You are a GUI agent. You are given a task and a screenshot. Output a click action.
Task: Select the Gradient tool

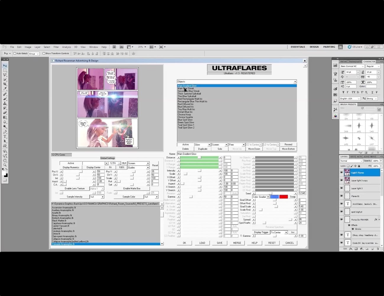pyautogui.click(x=5, y=117)
